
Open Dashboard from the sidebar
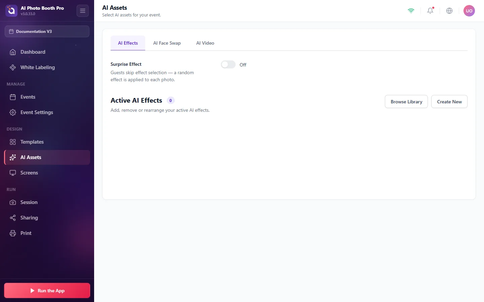pyautogui.click(x=47, y=52)
